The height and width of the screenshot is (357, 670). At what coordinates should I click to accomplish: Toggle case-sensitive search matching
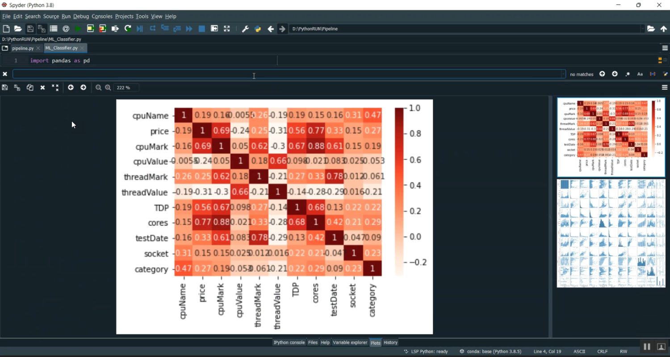[x=641, y=74]
